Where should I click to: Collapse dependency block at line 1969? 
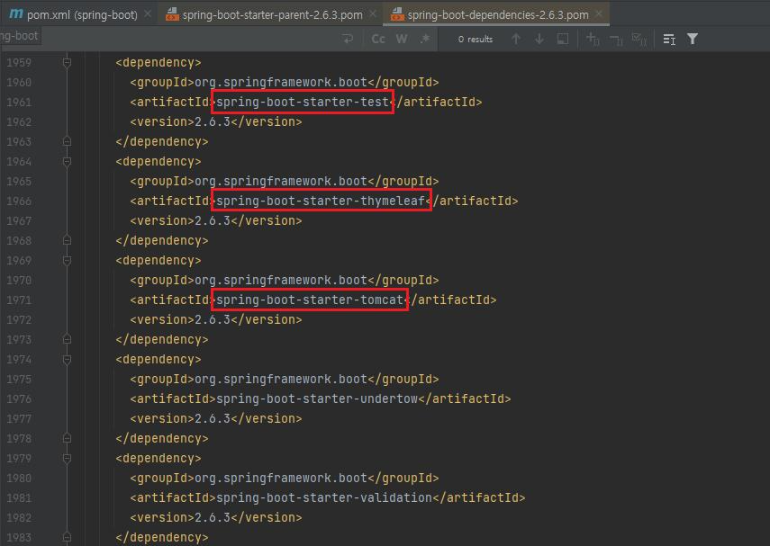68,260
